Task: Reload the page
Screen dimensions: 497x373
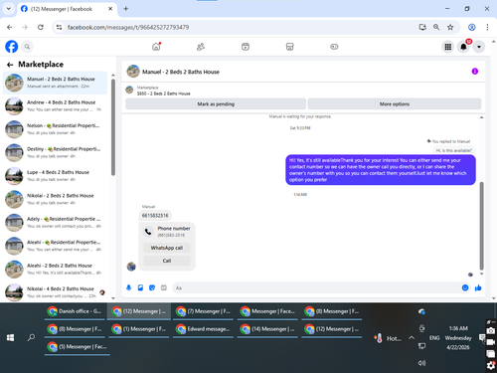Action: [41, 27]
